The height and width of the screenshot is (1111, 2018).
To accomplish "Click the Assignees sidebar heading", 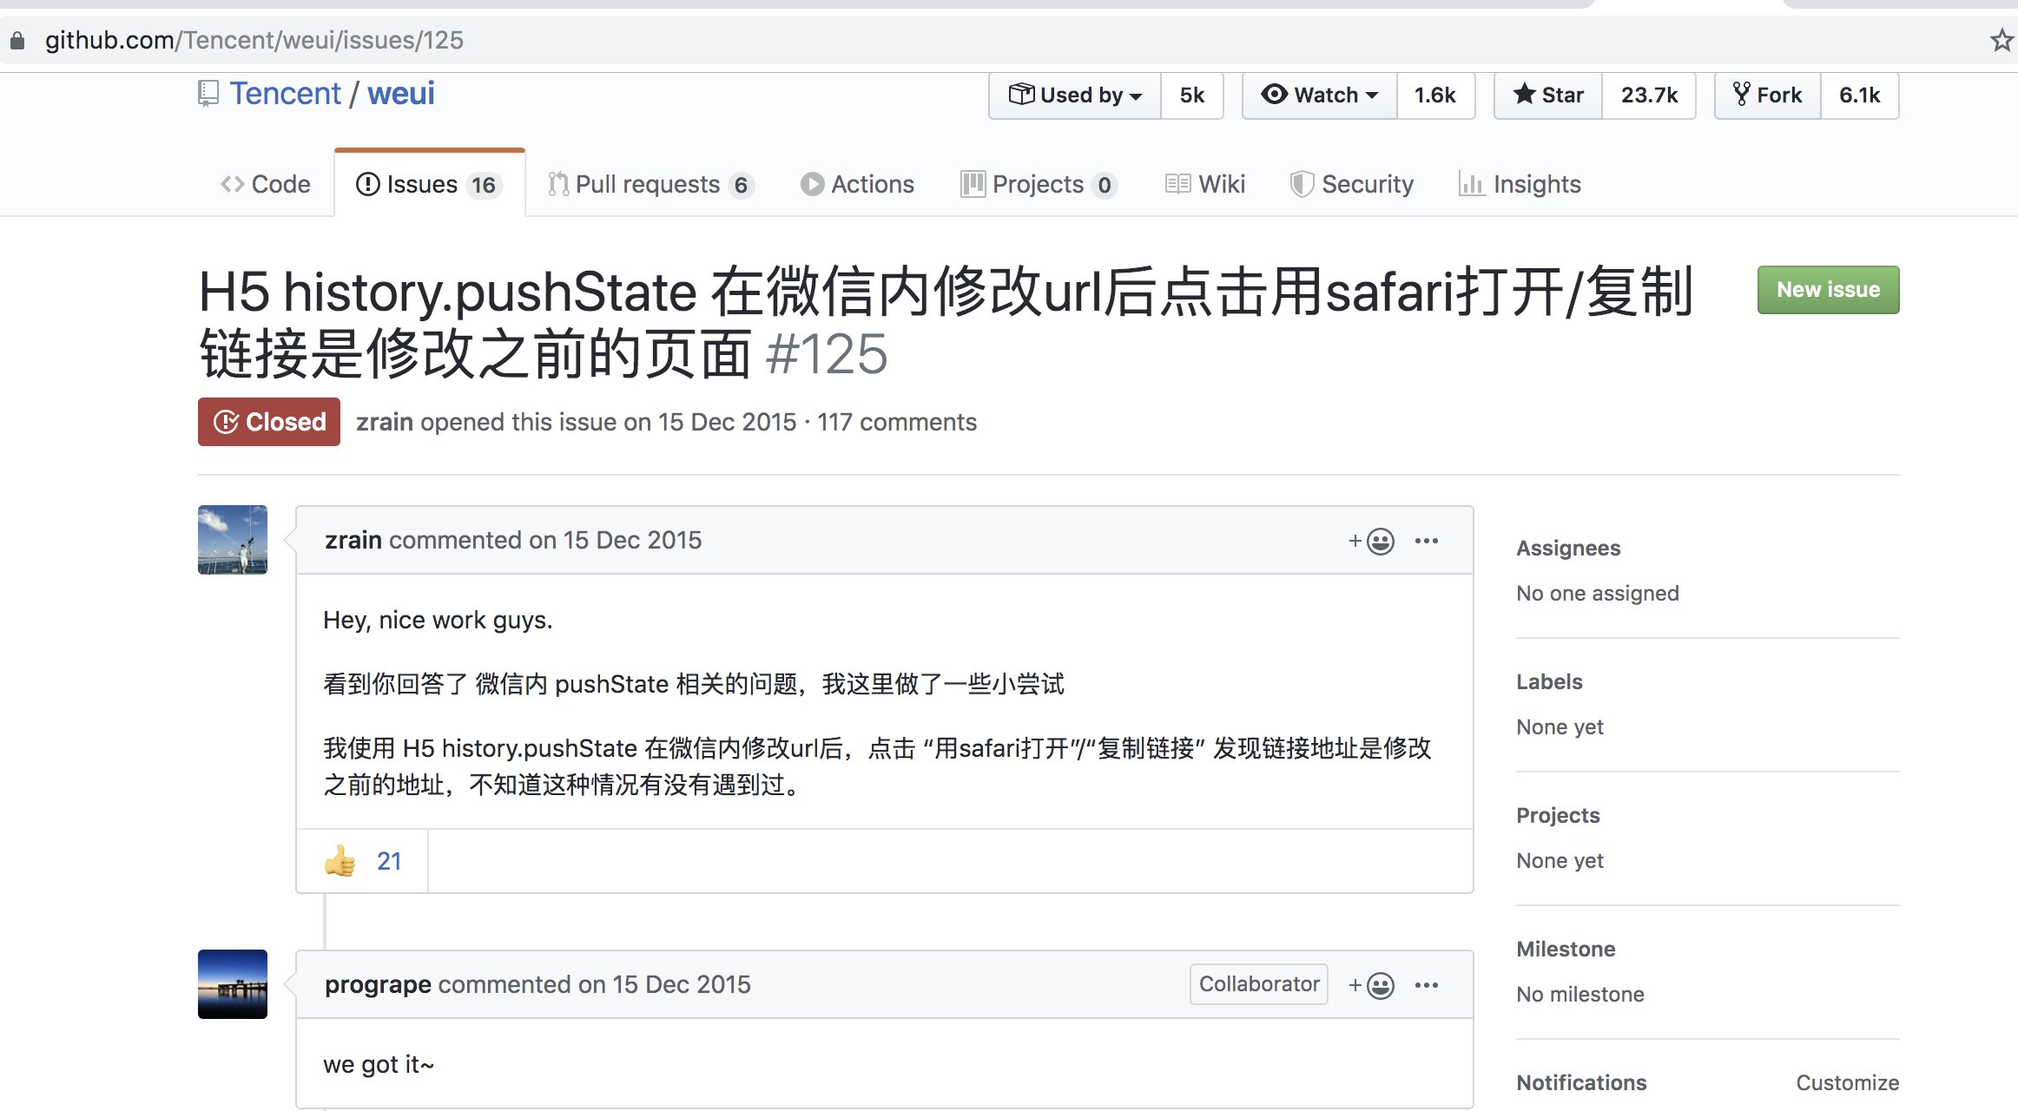I will pyautogui.click(x=1568, y=548).
